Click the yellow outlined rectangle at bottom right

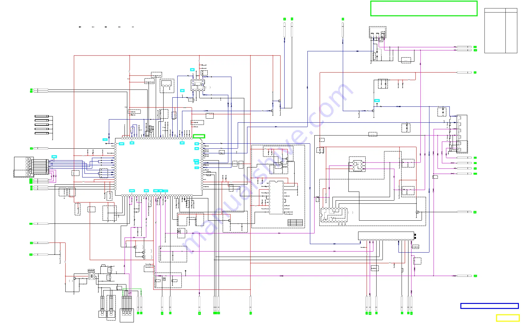tap(508, 318)
